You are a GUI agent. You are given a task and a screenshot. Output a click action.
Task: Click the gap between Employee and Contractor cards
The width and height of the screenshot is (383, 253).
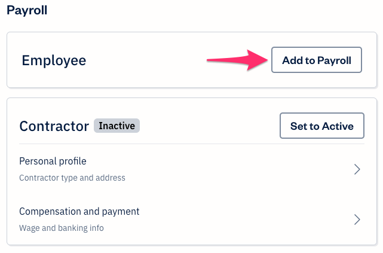pyautogui.click(x=191, y=93)
